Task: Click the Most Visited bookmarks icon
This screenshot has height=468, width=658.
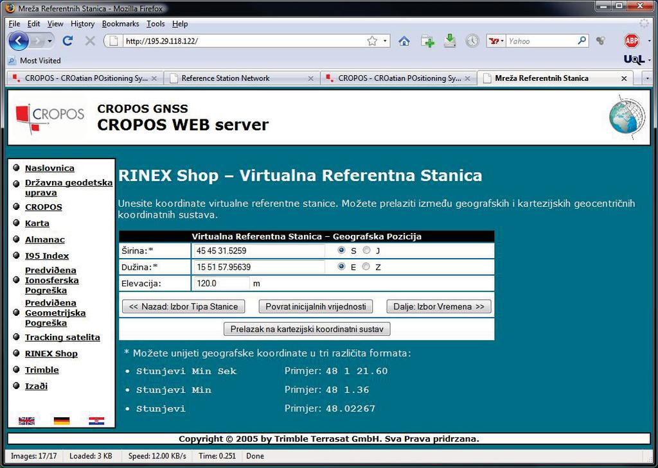Action: [12, 61]
